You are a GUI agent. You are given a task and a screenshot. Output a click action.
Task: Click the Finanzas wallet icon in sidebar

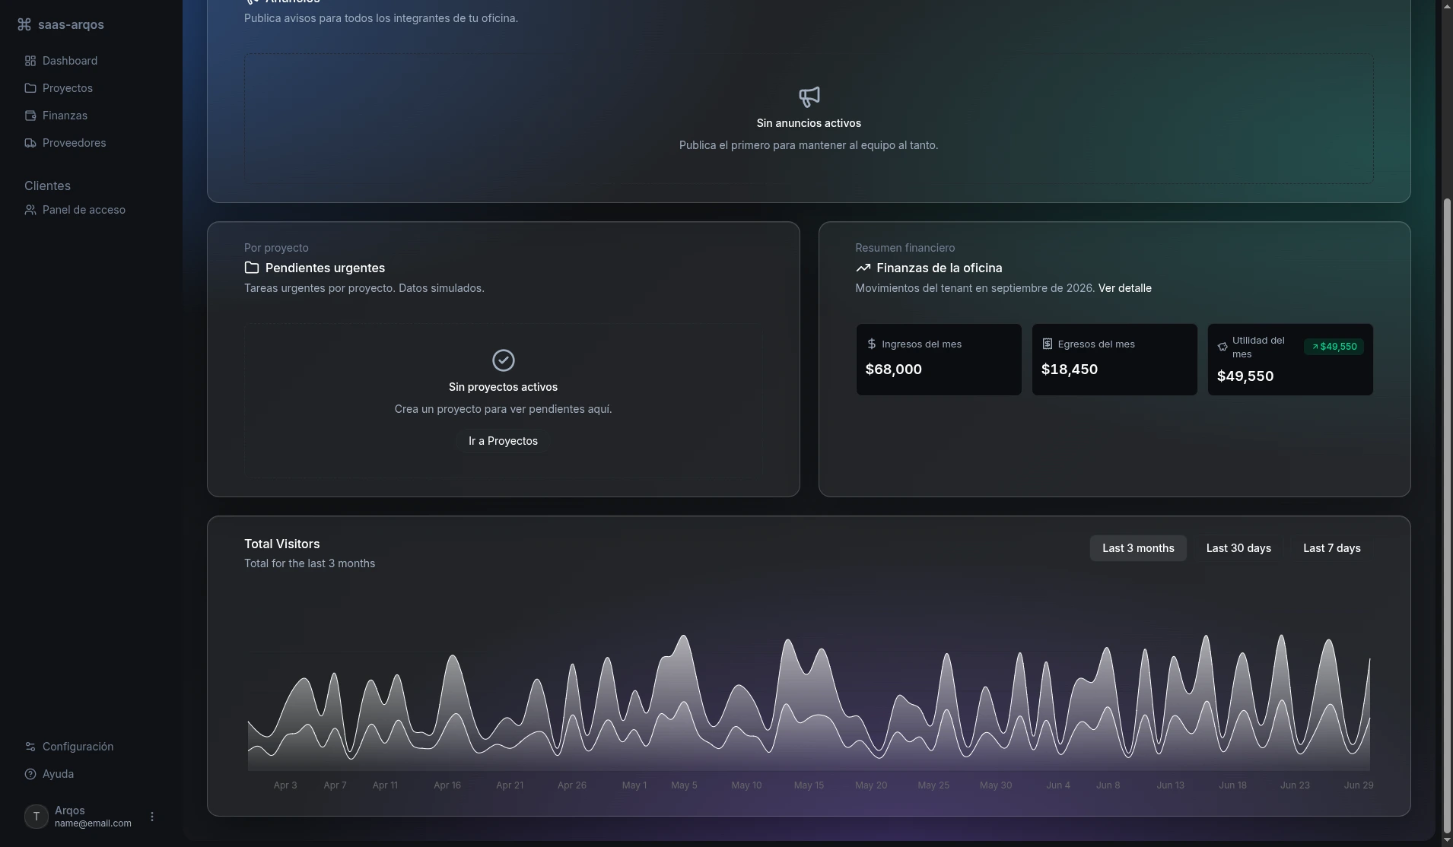click(x=30, y=116)
